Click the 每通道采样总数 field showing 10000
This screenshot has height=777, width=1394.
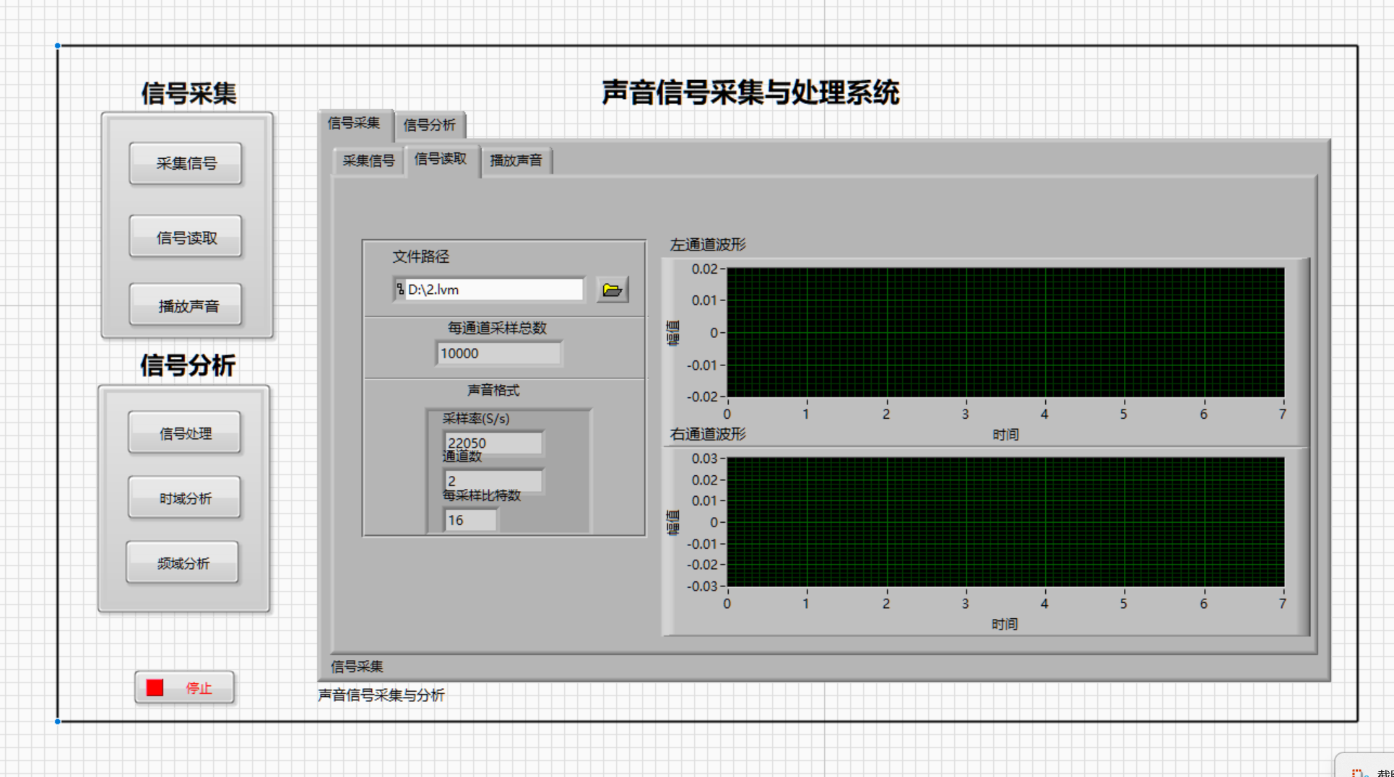tap(498, 353)
